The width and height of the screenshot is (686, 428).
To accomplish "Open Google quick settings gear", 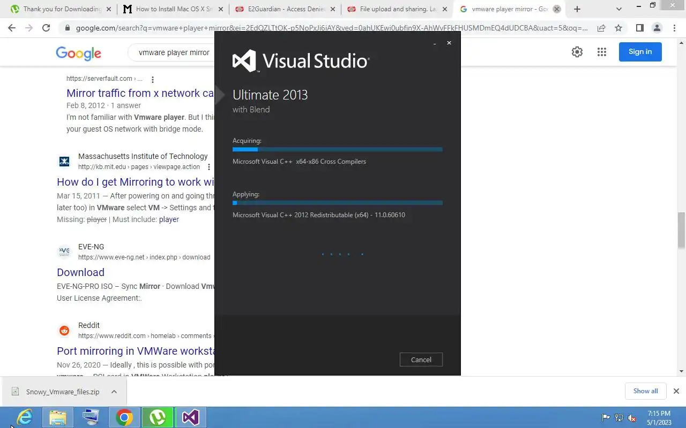I will pyautogui.click(x=577, y=52).
